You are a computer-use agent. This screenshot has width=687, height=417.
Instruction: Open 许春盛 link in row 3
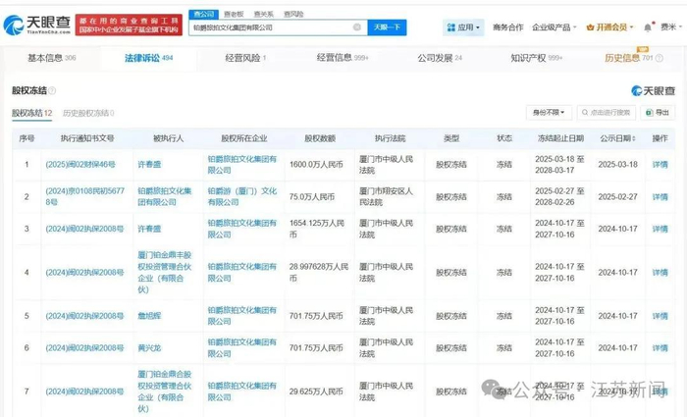pos(149,229)
